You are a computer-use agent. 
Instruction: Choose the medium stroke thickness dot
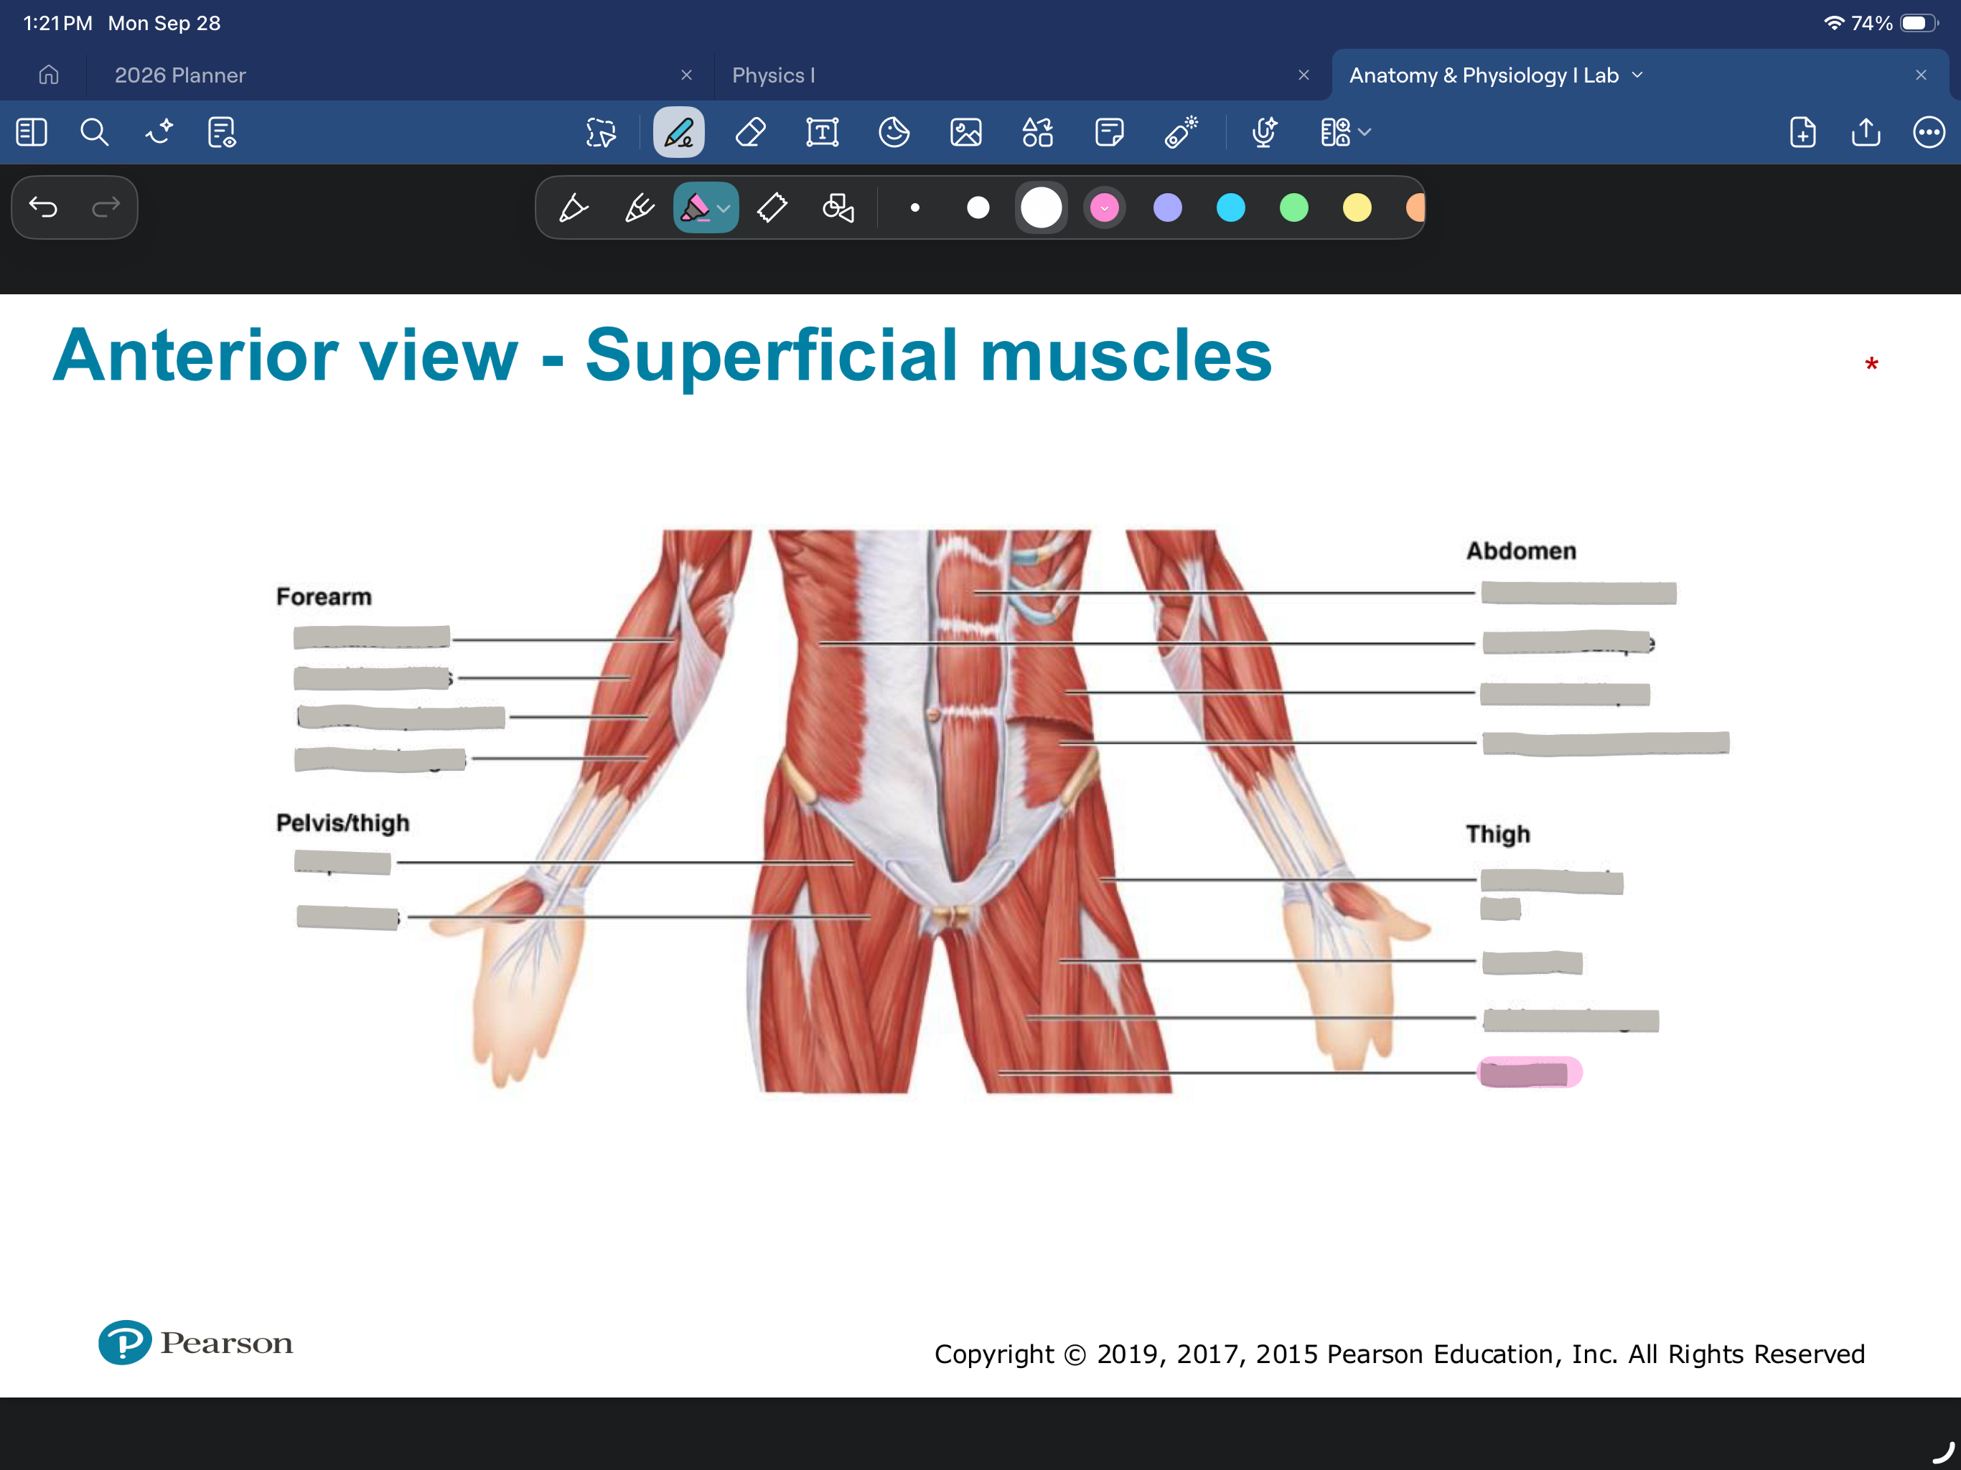pyautogui.click(x=978, y=208)
